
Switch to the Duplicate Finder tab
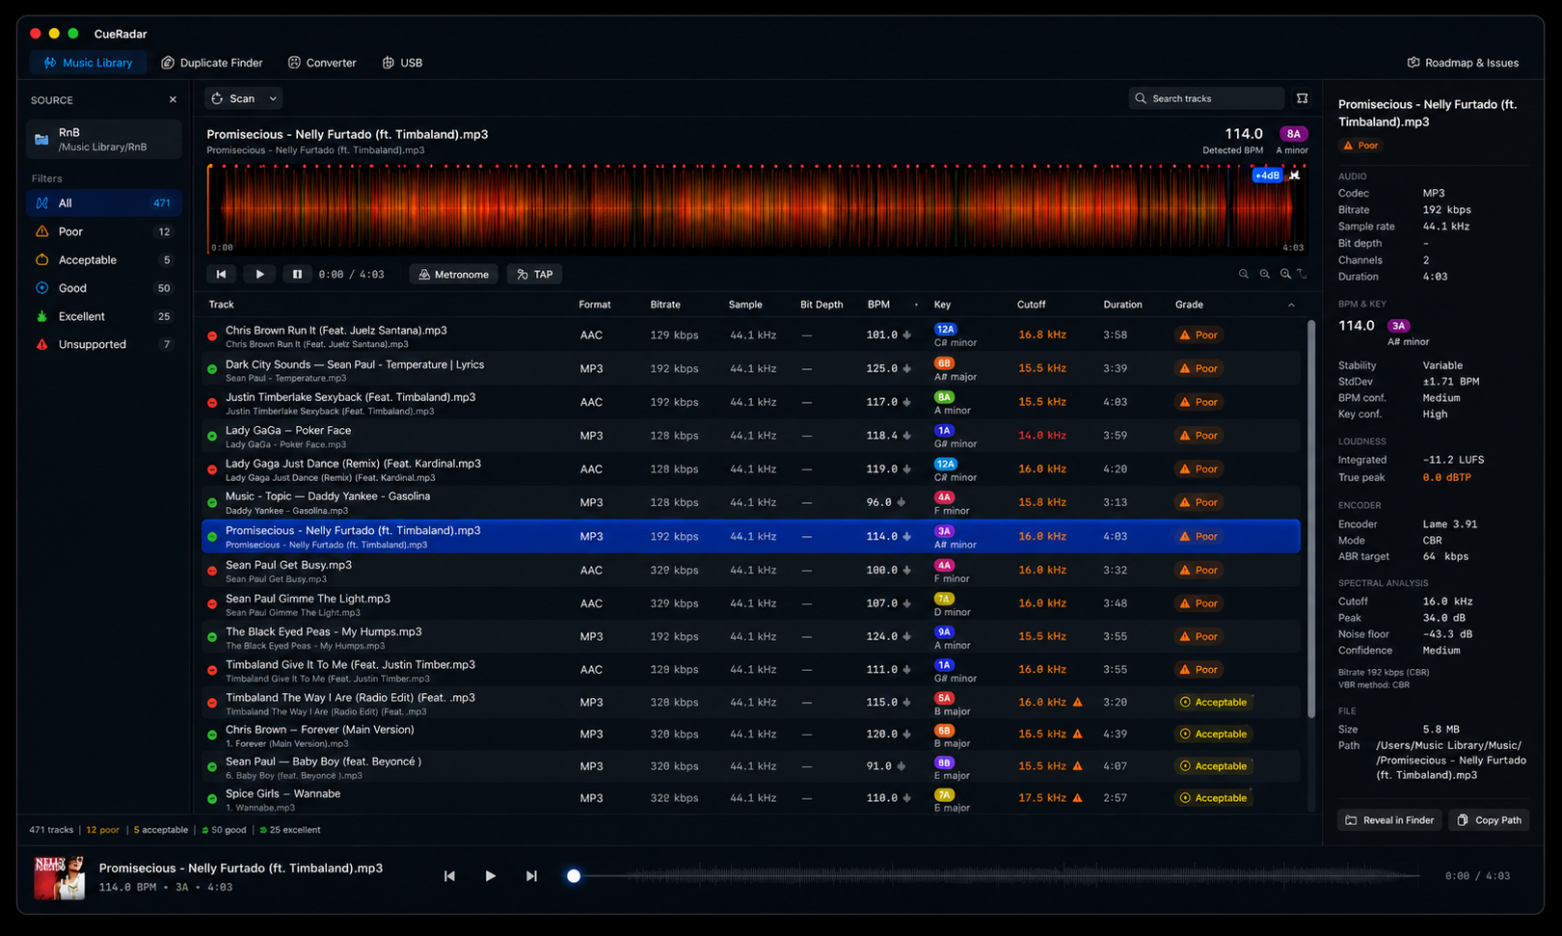(x=211, y=63)
